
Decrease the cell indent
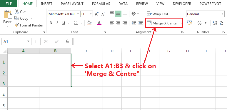tap(134, 23)
